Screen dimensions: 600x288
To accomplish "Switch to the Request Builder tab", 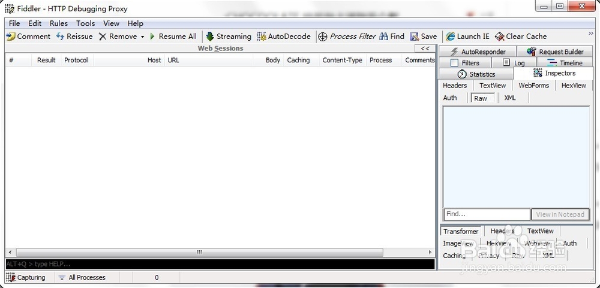I will point(555,51).
